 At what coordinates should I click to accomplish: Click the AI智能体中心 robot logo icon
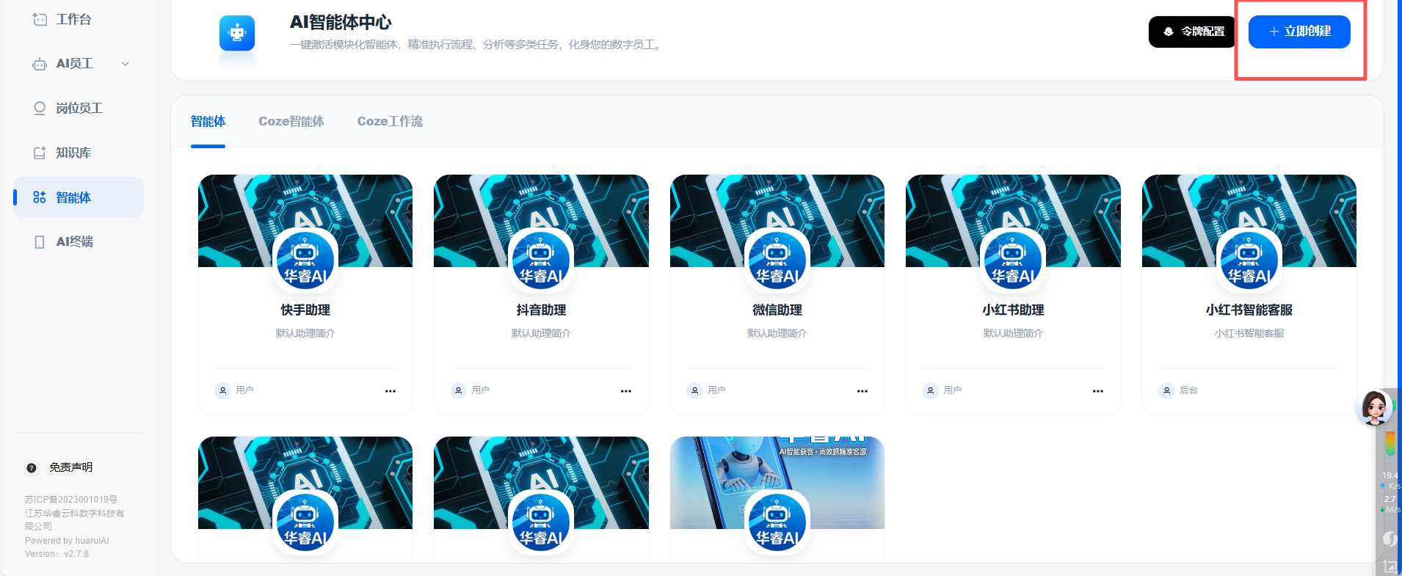coord(236,33)
